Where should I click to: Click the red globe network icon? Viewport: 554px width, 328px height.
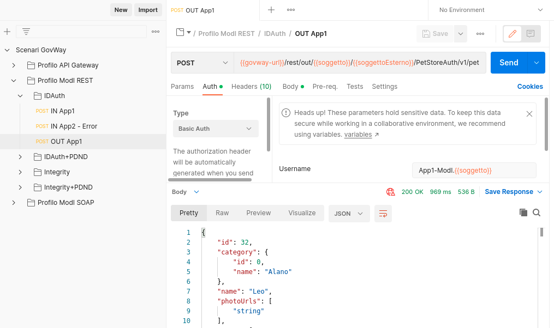390,192
